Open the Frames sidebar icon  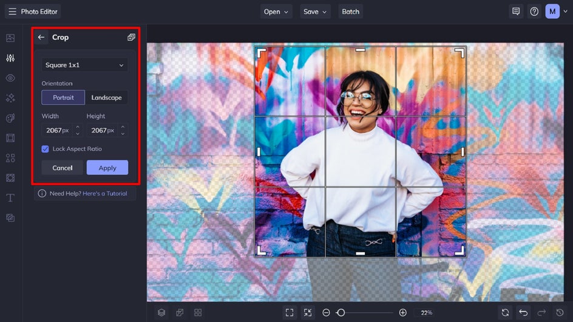pyautogui.click(x=10, y=138)
